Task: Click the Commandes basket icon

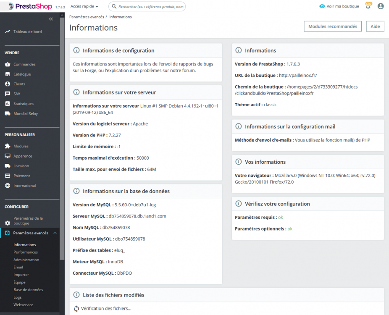Action: 8,64
